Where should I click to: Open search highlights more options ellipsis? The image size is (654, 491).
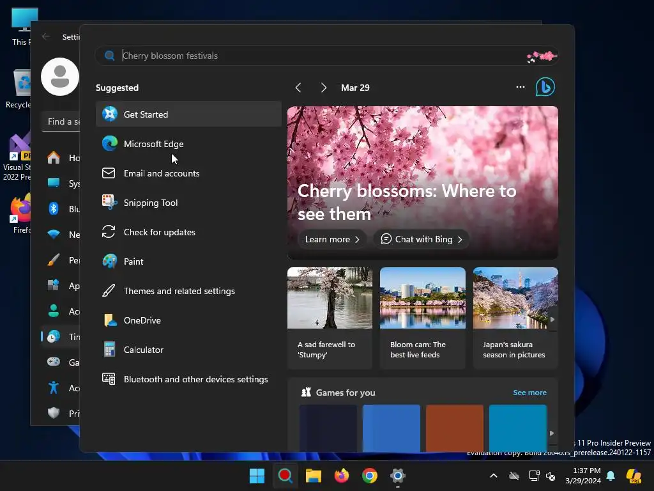pos(520,87)
